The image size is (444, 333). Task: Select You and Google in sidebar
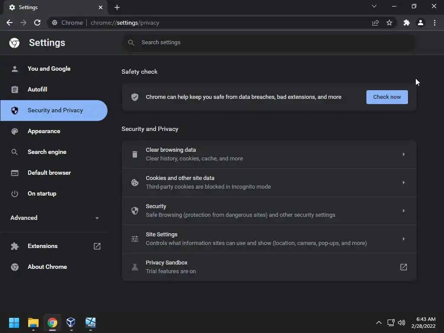[54, 69]
